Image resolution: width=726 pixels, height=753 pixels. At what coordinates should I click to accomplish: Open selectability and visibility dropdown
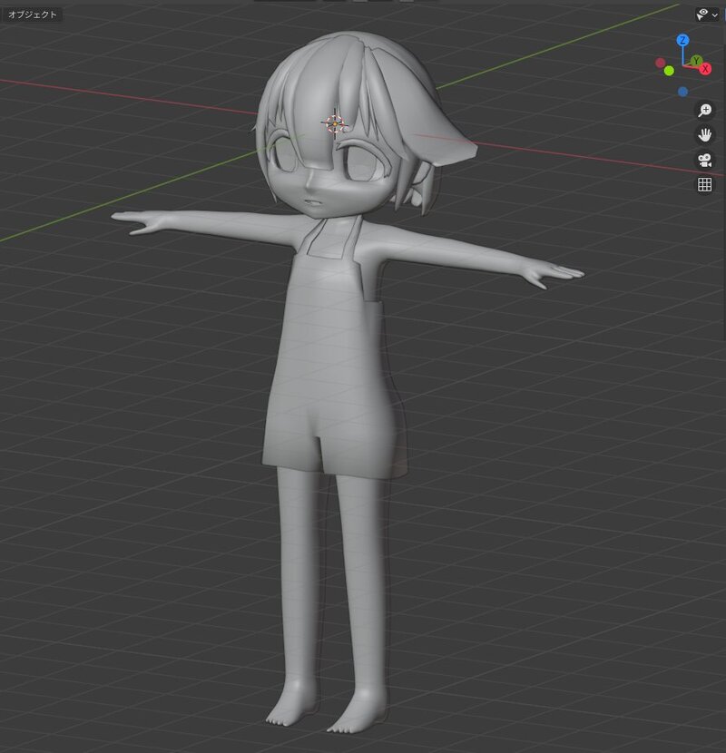tap(707, 15)
